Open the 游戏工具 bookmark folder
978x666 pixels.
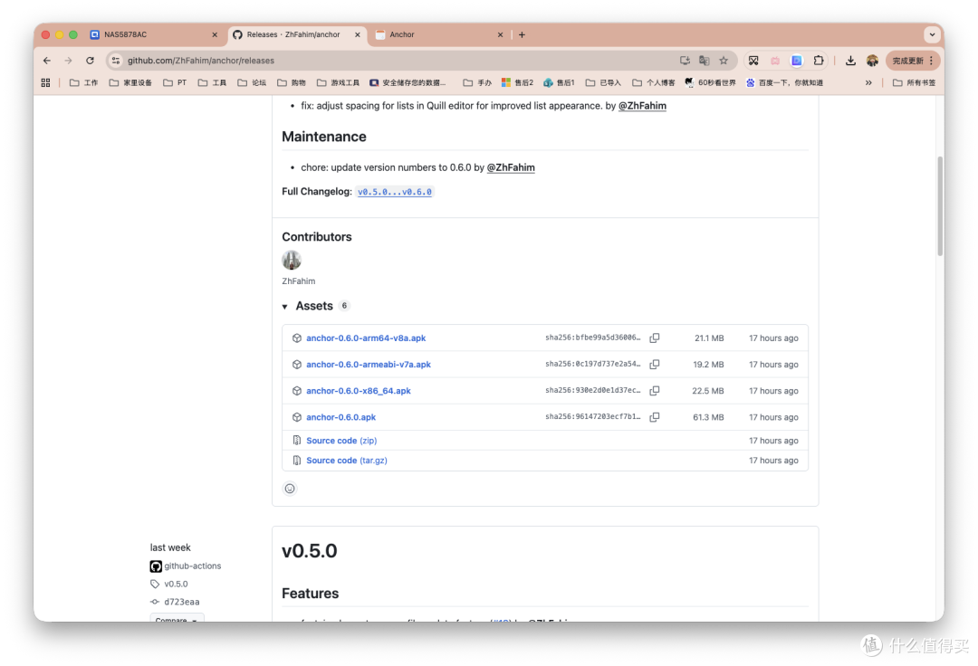click(x=338, y=82)
